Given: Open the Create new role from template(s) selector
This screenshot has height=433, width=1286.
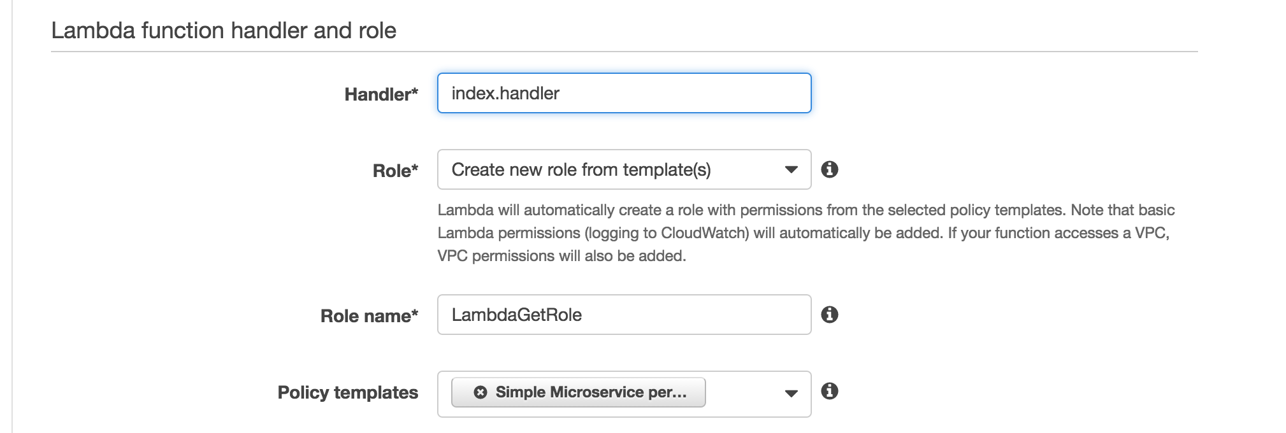Looking at the screenshot, I should pyautogui.click(x=623, y=169).
